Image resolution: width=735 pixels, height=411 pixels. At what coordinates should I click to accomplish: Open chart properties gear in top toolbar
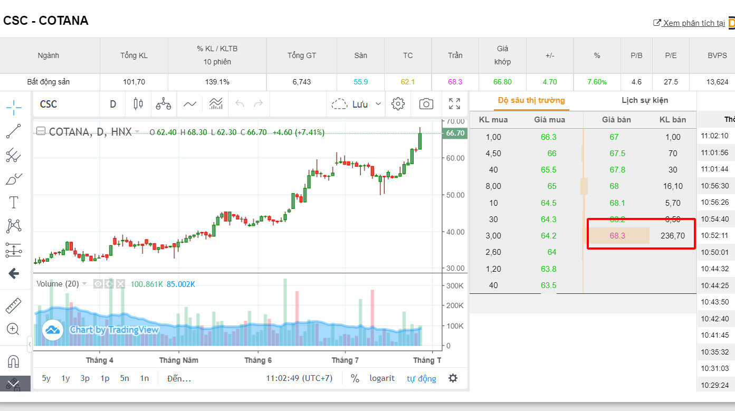(x=398, y=104)
